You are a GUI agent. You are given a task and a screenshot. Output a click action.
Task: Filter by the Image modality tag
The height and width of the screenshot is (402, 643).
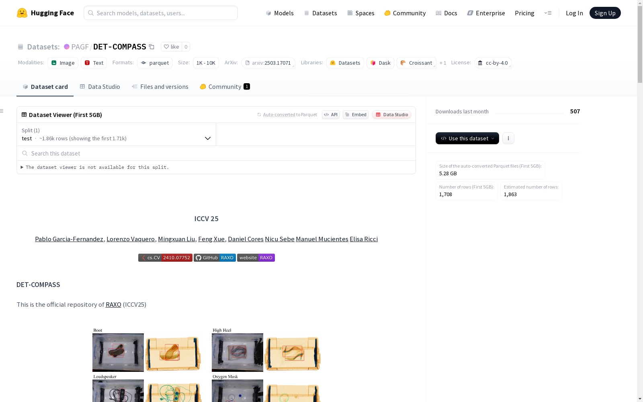[63, 63]
